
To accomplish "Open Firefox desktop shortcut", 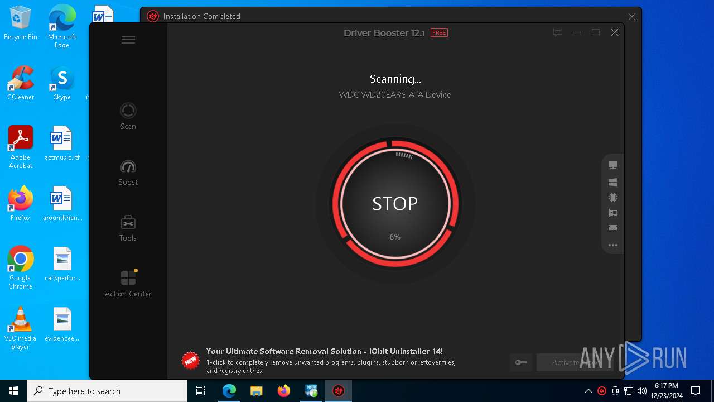I will [x=21, y=203].
